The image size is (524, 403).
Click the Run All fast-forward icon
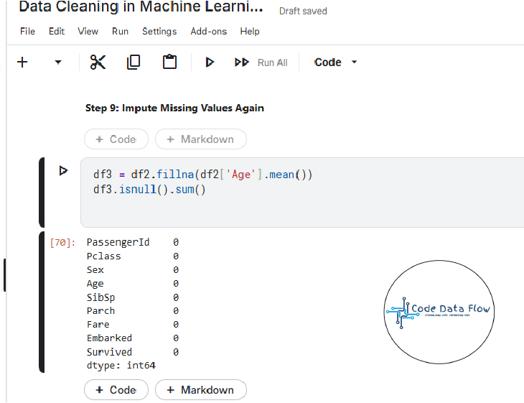tap(242, 62)
